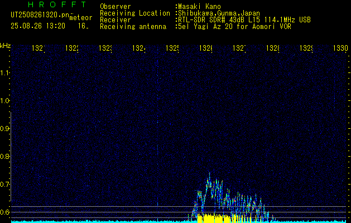The image size is (351, 223).
Task: Click the 1329 time axis marker
Action: click(306, 49)
